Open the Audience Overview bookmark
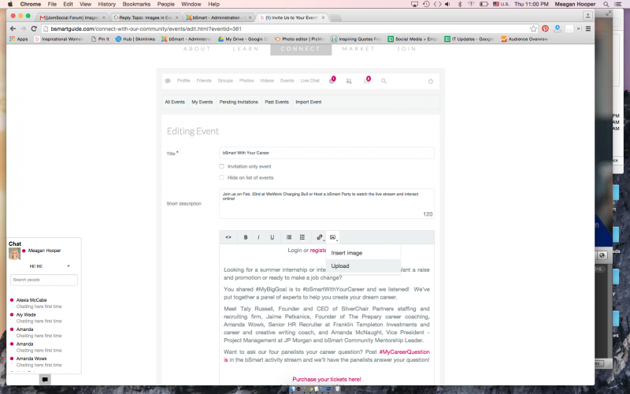Screen dimensions: 630x394 tap(524, 39)
